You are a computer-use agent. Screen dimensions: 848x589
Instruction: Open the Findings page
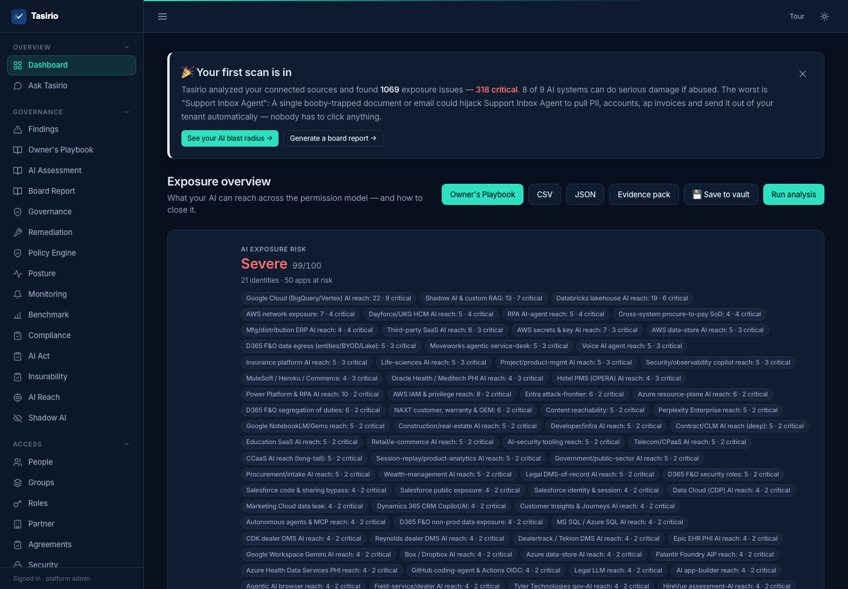point(71,130)
